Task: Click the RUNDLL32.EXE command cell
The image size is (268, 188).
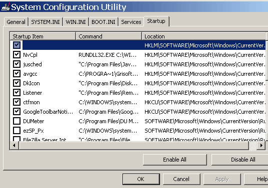Action: point(107,55)
